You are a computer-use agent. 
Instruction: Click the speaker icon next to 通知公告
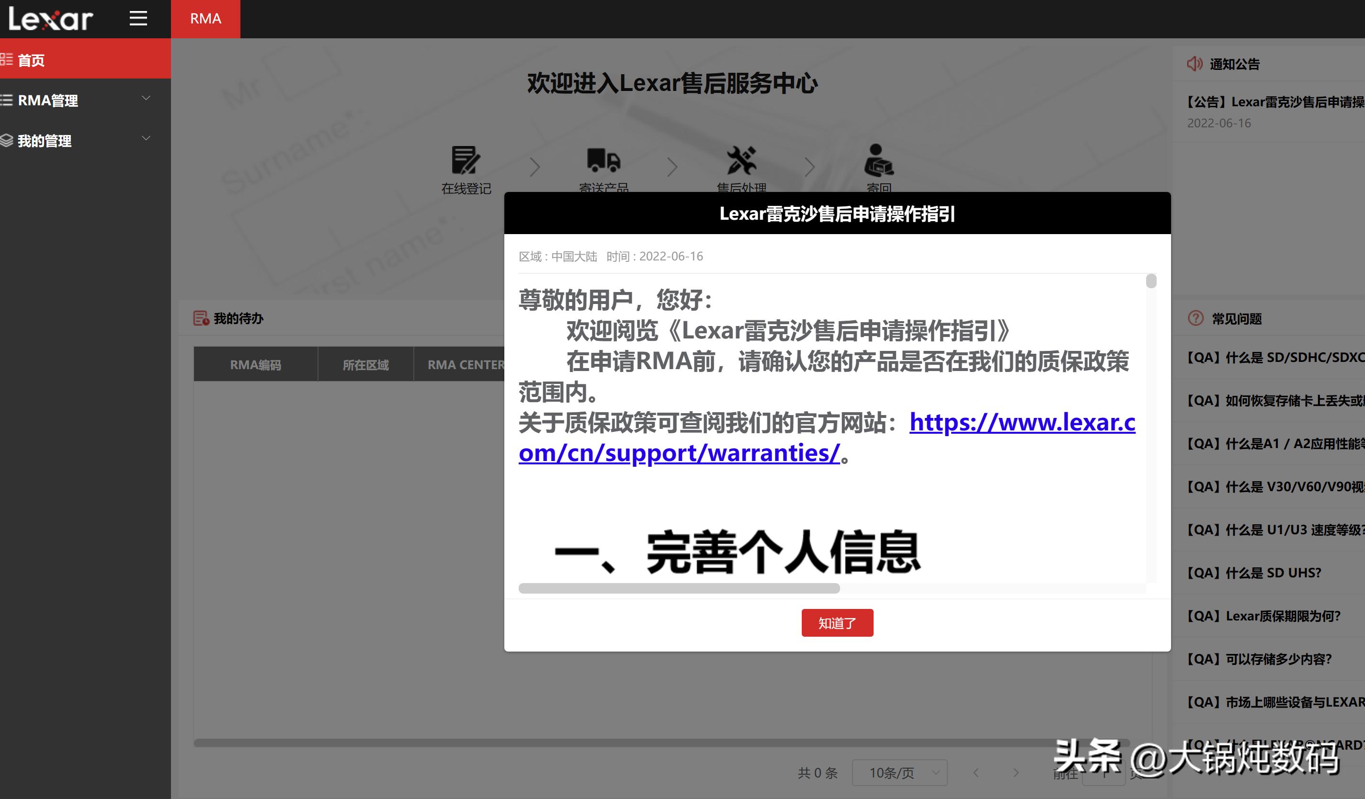[x=1194, y=63]
